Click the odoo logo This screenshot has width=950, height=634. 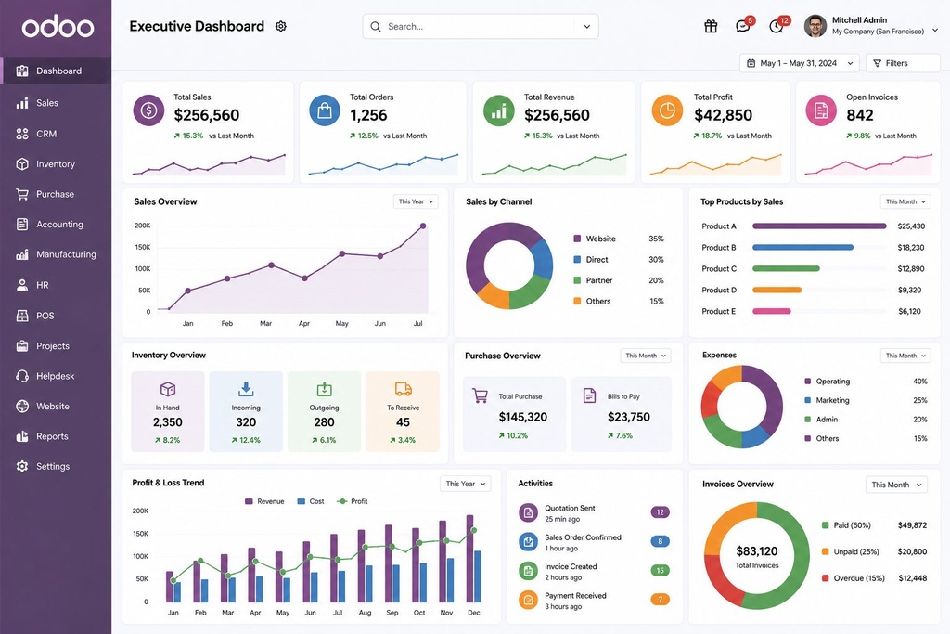click(x=58, y=27)
